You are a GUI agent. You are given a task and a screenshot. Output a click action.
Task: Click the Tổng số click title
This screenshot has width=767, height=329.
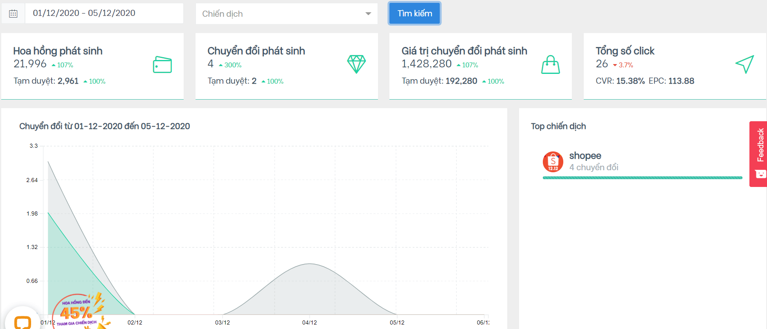[625, 51]
